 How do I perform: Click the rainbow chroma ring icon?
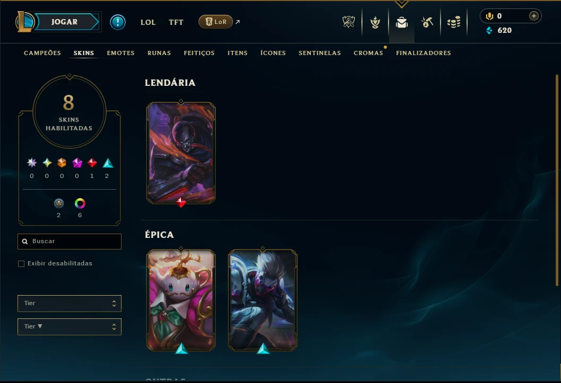(80, 203)
